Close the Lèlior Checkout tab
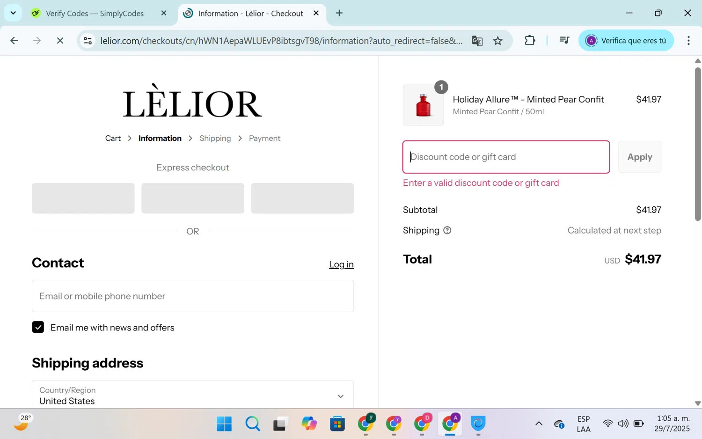 point(316,13)
